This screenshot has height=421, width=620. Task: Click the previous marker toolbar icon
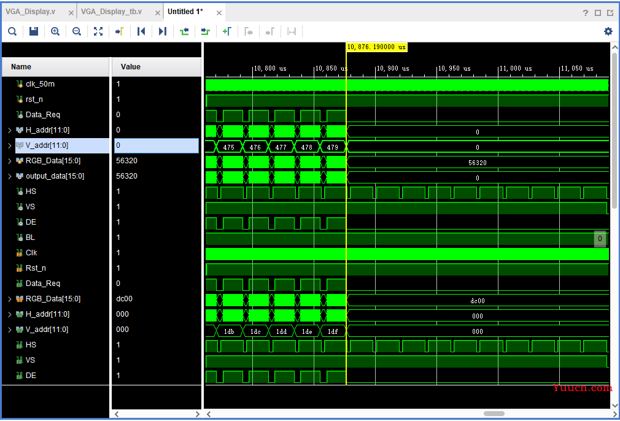click(x=249, y=31)
